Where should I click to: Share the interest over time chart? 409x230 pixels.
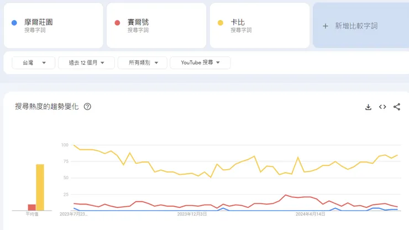tap(397, 107)
